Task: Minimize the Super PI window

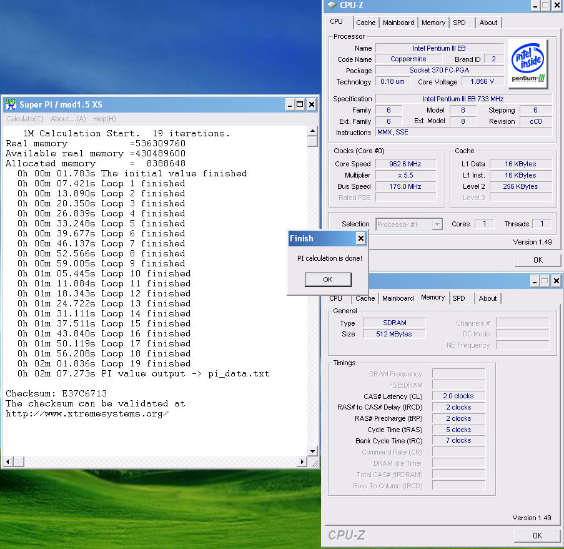Action: (x=290, y=105)
